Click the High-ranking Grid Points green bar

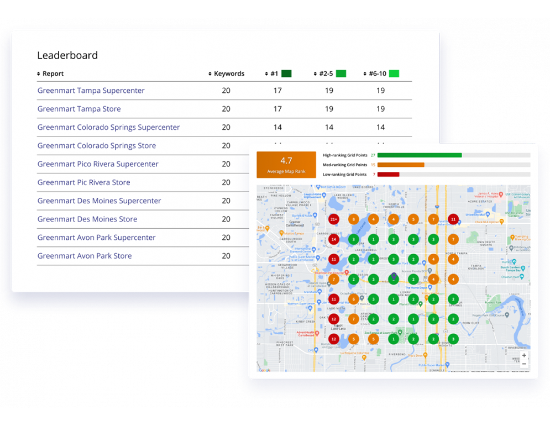click(x=420, y=155)
